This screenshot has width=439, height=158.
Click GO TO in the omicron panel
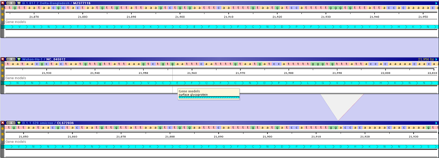(x=11, y=123)
